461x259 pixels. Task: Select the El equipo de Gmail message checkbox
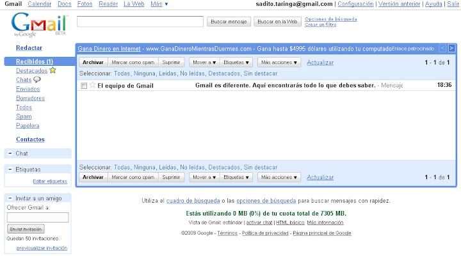pyautogui.click(x=84, y=86)
